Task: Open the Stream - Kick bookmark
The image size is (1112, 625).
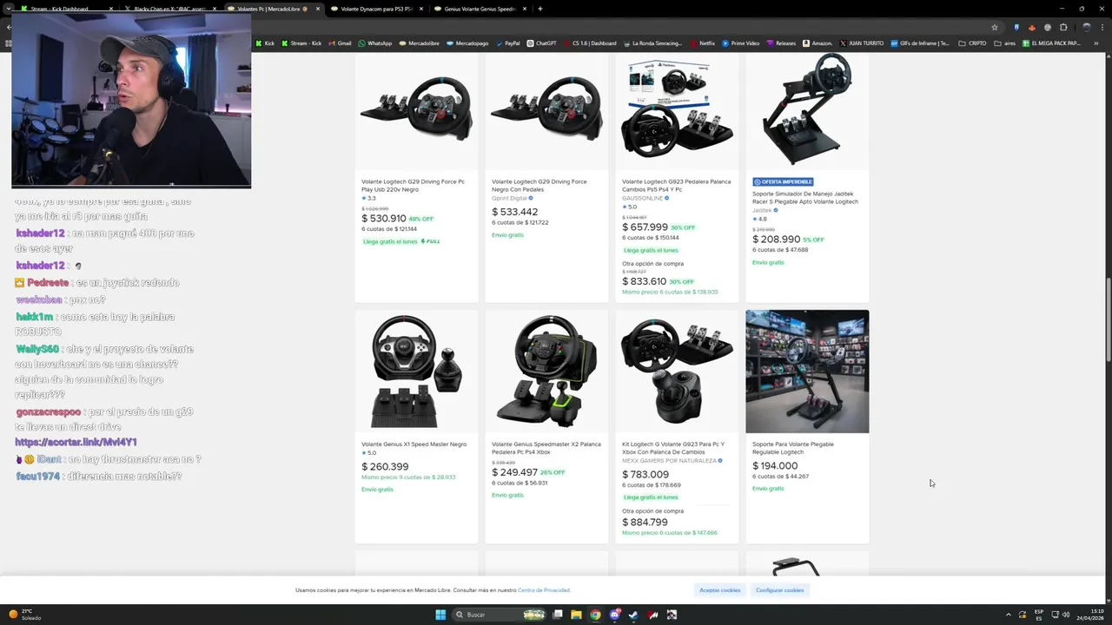Action: pyautogui.click(x=301, y=43)
